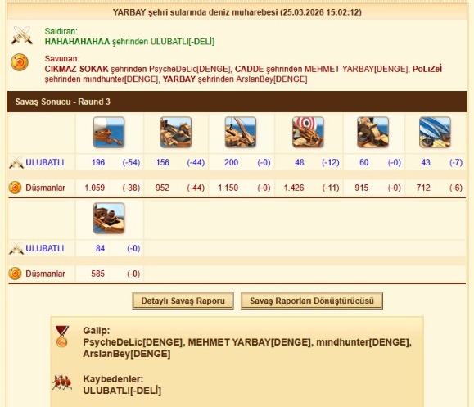Click swords icon in first ULUBATLI row

pyautogui.click(x=16, y=162)
